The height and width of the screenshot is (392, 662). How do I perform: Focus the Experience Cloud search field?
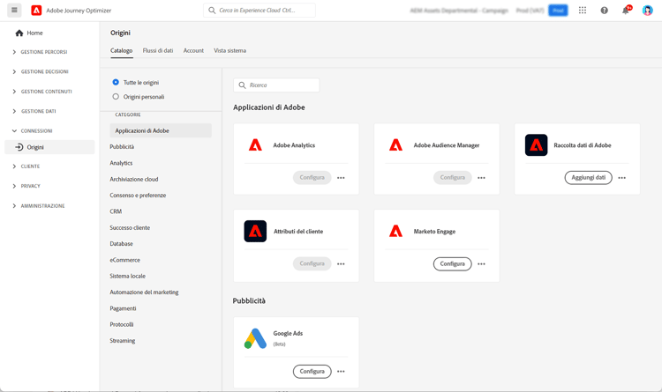[x=260, y=10]
